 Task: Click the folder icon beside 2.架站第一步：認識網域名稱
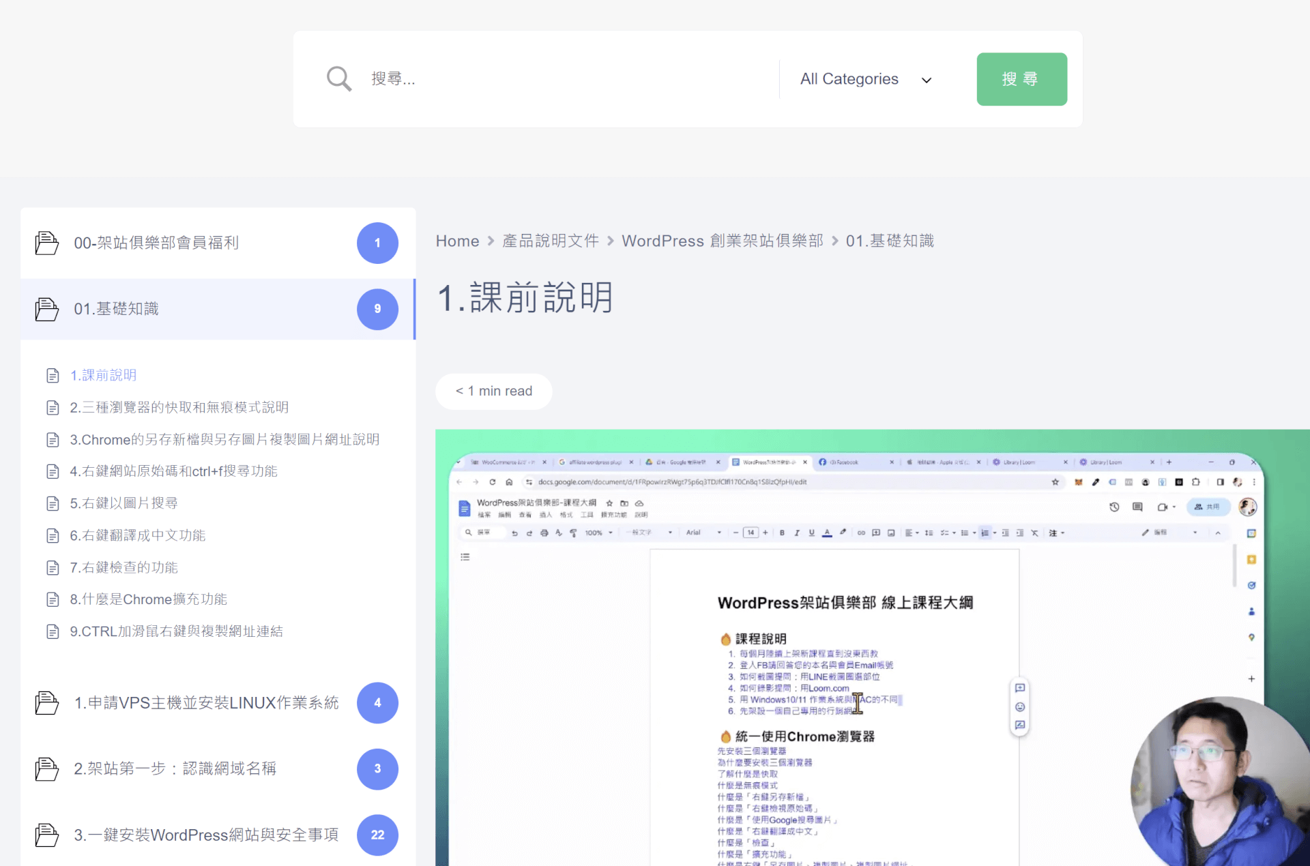pyautogui.click(x=46, y=768)
